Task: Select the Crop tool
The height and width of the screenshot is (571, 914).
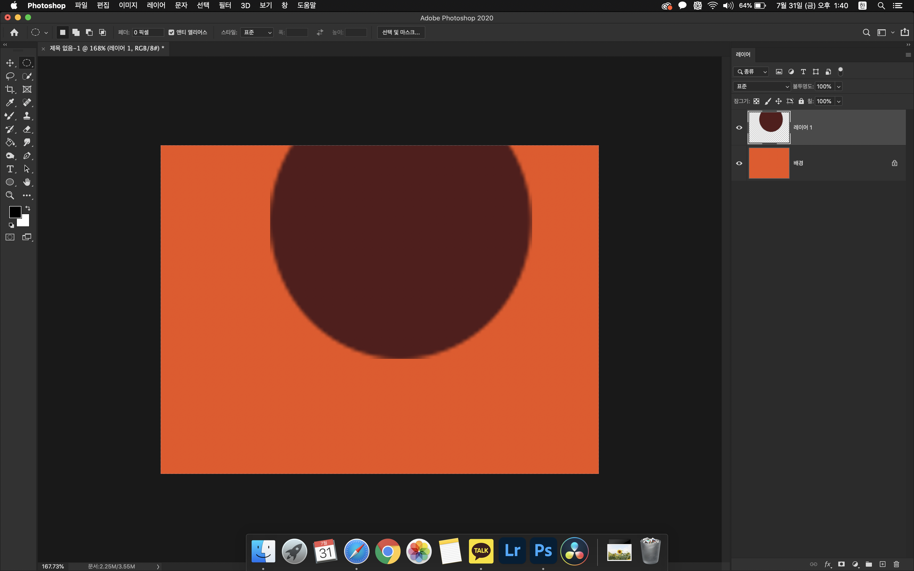Action: pyautogui.click(x=10, y=89)
